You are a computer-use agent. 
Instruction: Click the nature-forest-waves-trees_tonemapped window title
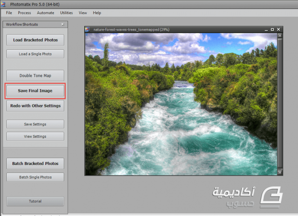pos(131,30)
